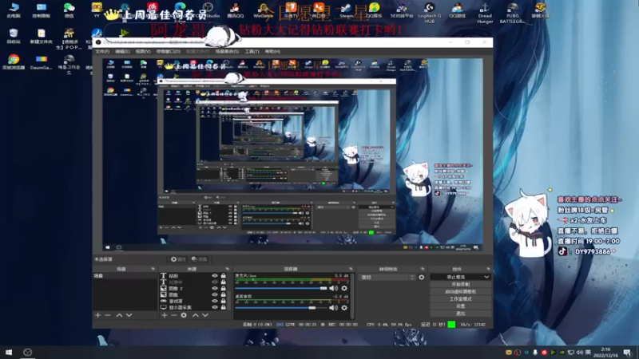The width and height of the screenshot is (639, 359).
Task: Click the 退出 button in controls
Action: pyautogui.click(x=461, y=314)
